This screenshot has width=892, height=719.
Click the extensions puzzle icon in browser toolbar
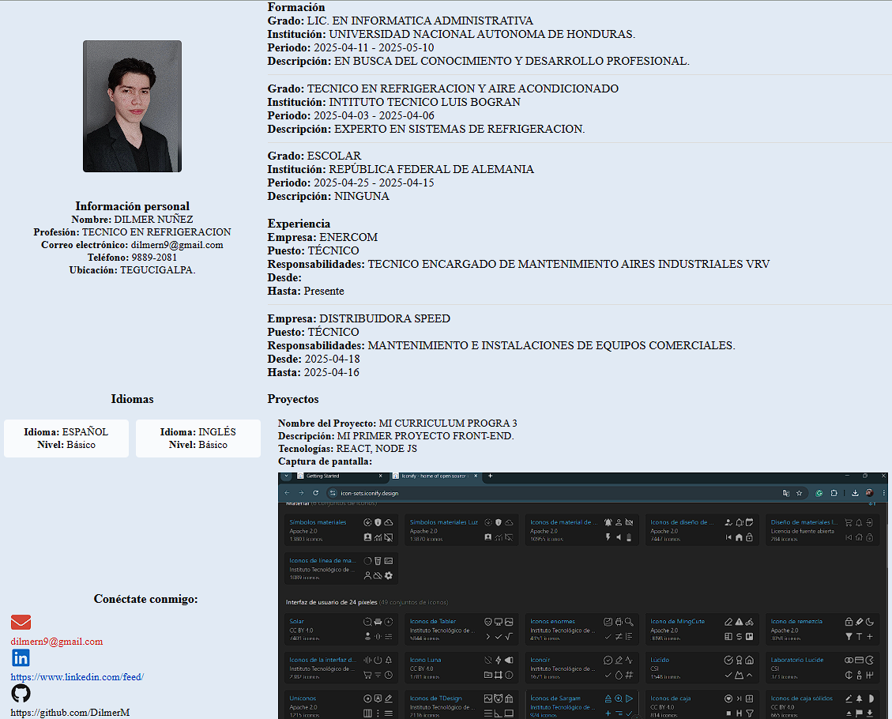point(834,493)
